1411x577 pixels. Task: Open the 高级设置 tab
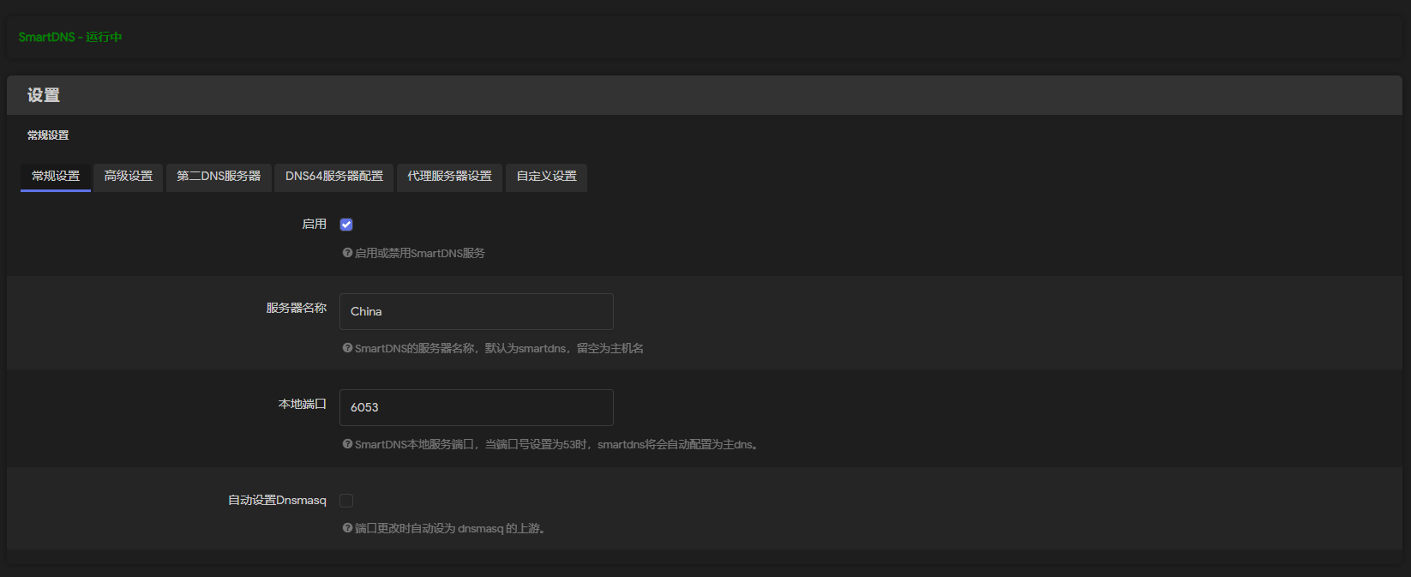pos(129,177)
